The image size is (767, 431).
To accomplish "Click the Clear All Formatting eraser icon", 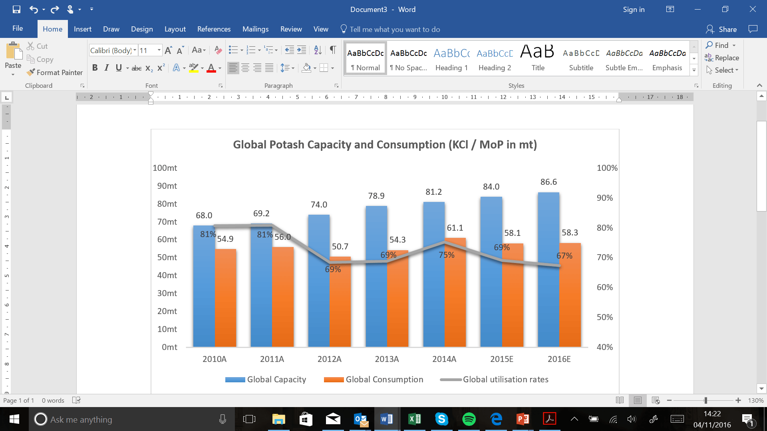I will pos(218,50).
